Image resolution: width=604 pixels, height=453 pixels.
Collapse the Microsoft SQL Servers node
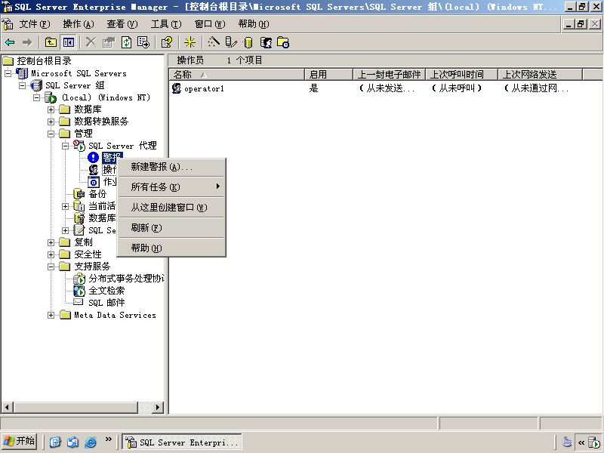pos(8,73)
